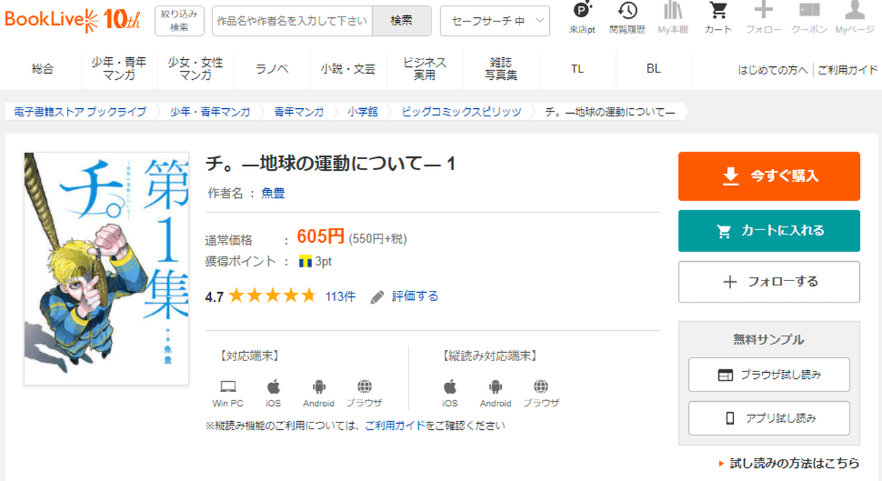Screen dimensions: 882x481
Task: Toggle the 絞り込み検索 filter button
Action: [179, 21]
